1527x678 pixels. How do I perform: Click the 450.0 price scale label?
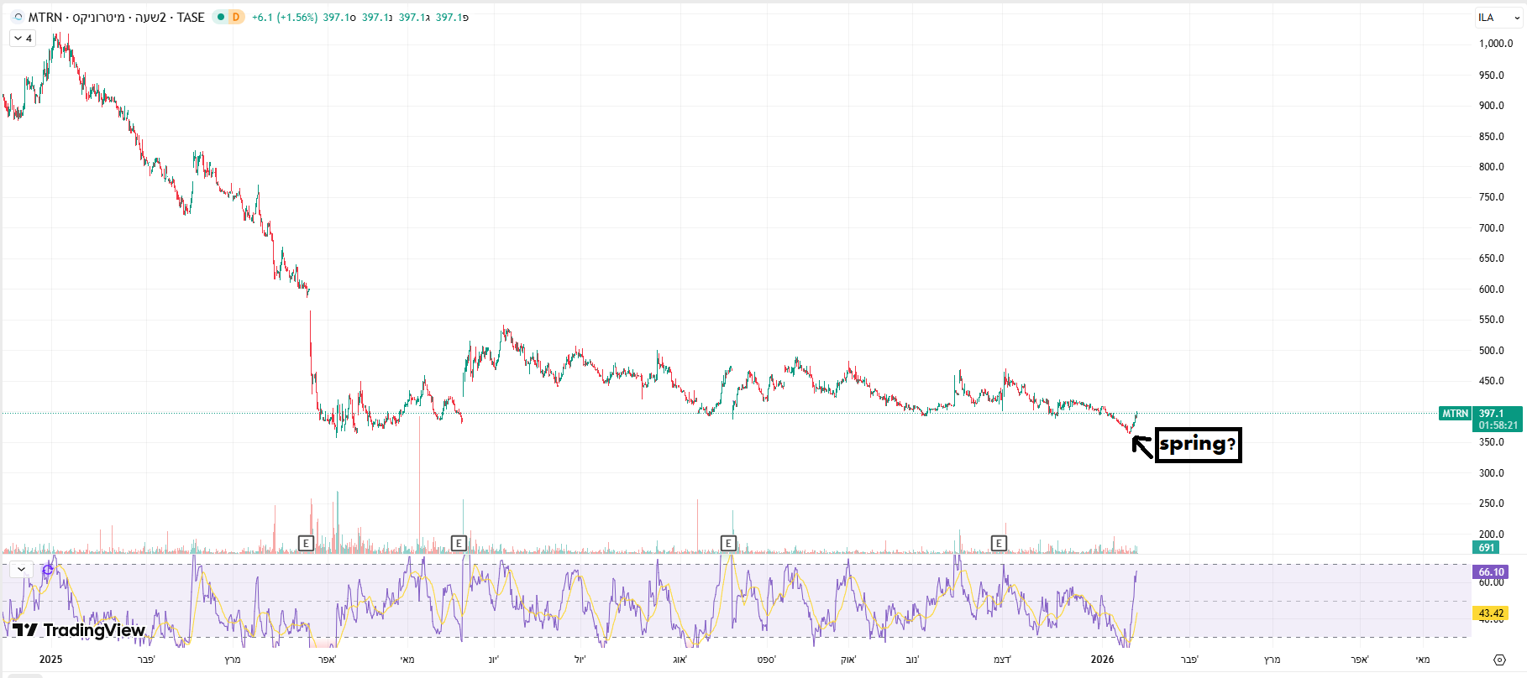(x=1492, y=381)
